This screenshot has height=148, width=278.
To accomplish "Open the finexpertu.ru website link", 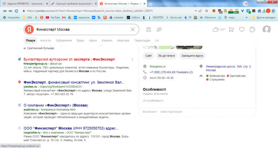I will [157, 67].
